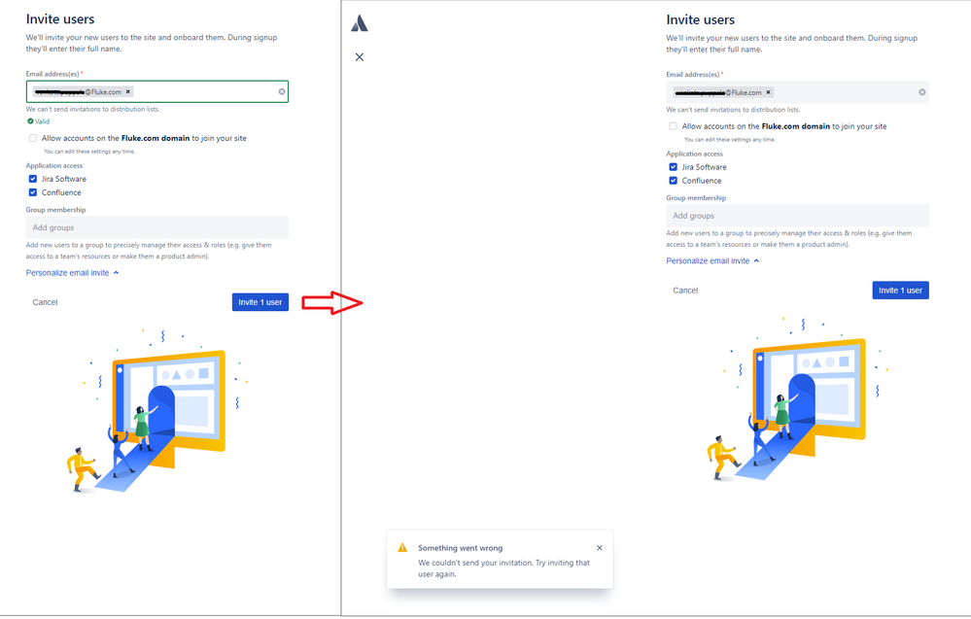Screen dimensions: 971x619
Task: Close the right Invite users screen
Action: [x=360, y=57]
